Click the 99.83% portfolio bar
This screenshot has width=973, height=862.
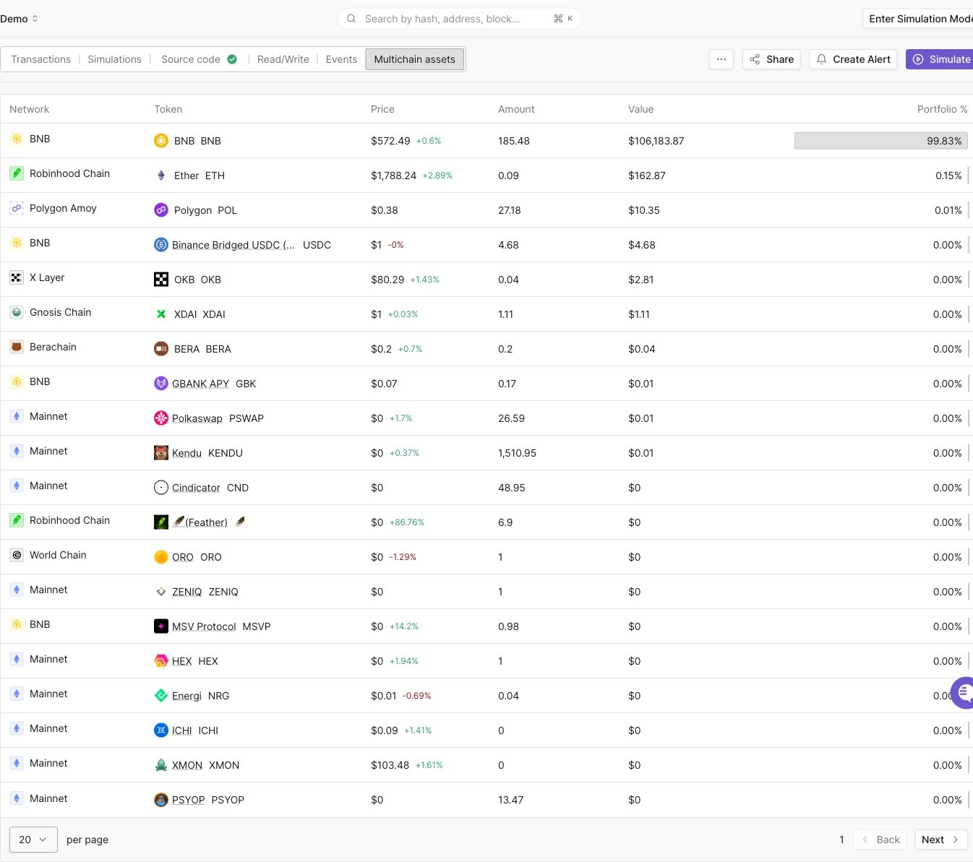tap(880, 141)
